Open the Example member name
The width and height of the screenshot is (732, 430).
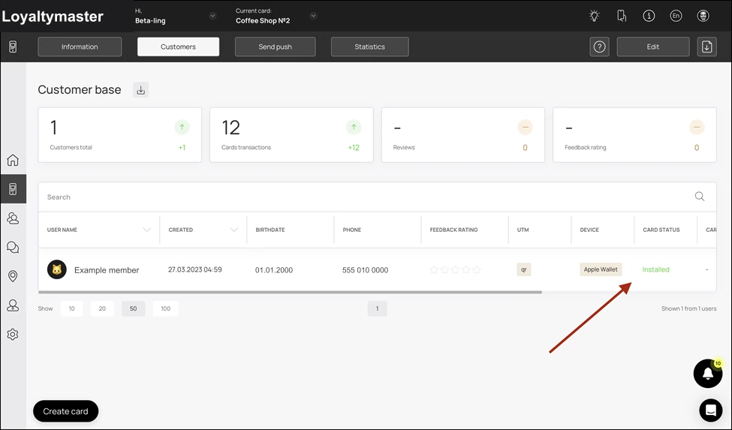pos(107,270)
